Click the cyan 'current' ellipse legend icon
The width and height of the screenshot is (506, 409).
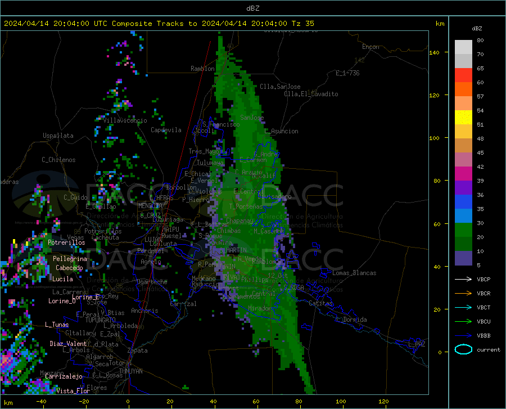[463, 349]
